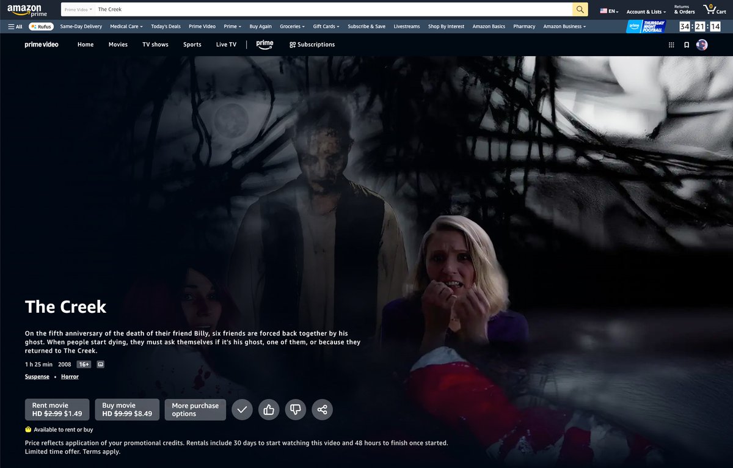Open the Horror genre link
The image size is (733, 468).
[70, 376]
